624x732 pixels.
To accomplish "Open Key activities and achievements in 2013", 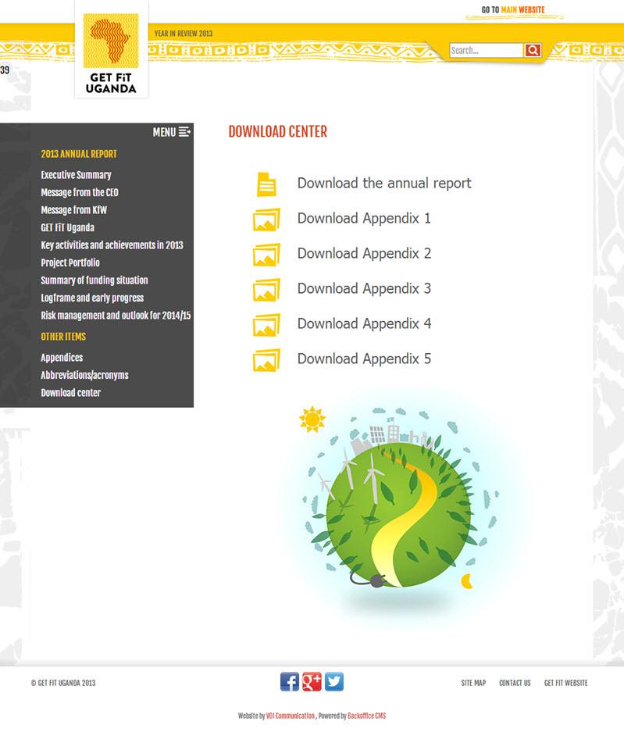I will [112, 245].
